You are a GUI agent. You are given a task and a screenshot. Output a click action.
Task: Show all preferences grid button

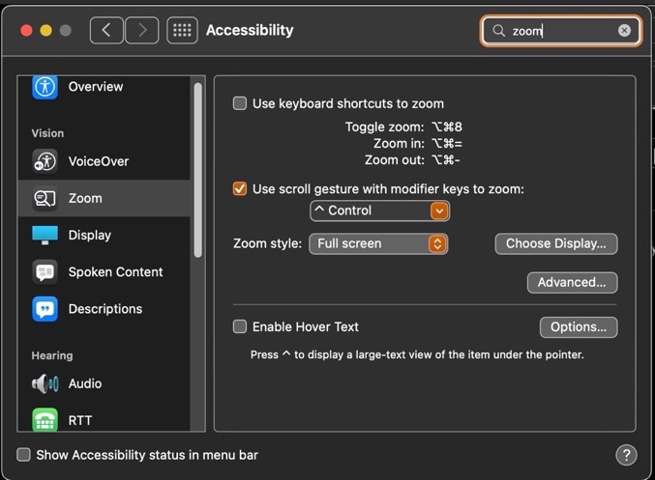(x=182, y=30)
